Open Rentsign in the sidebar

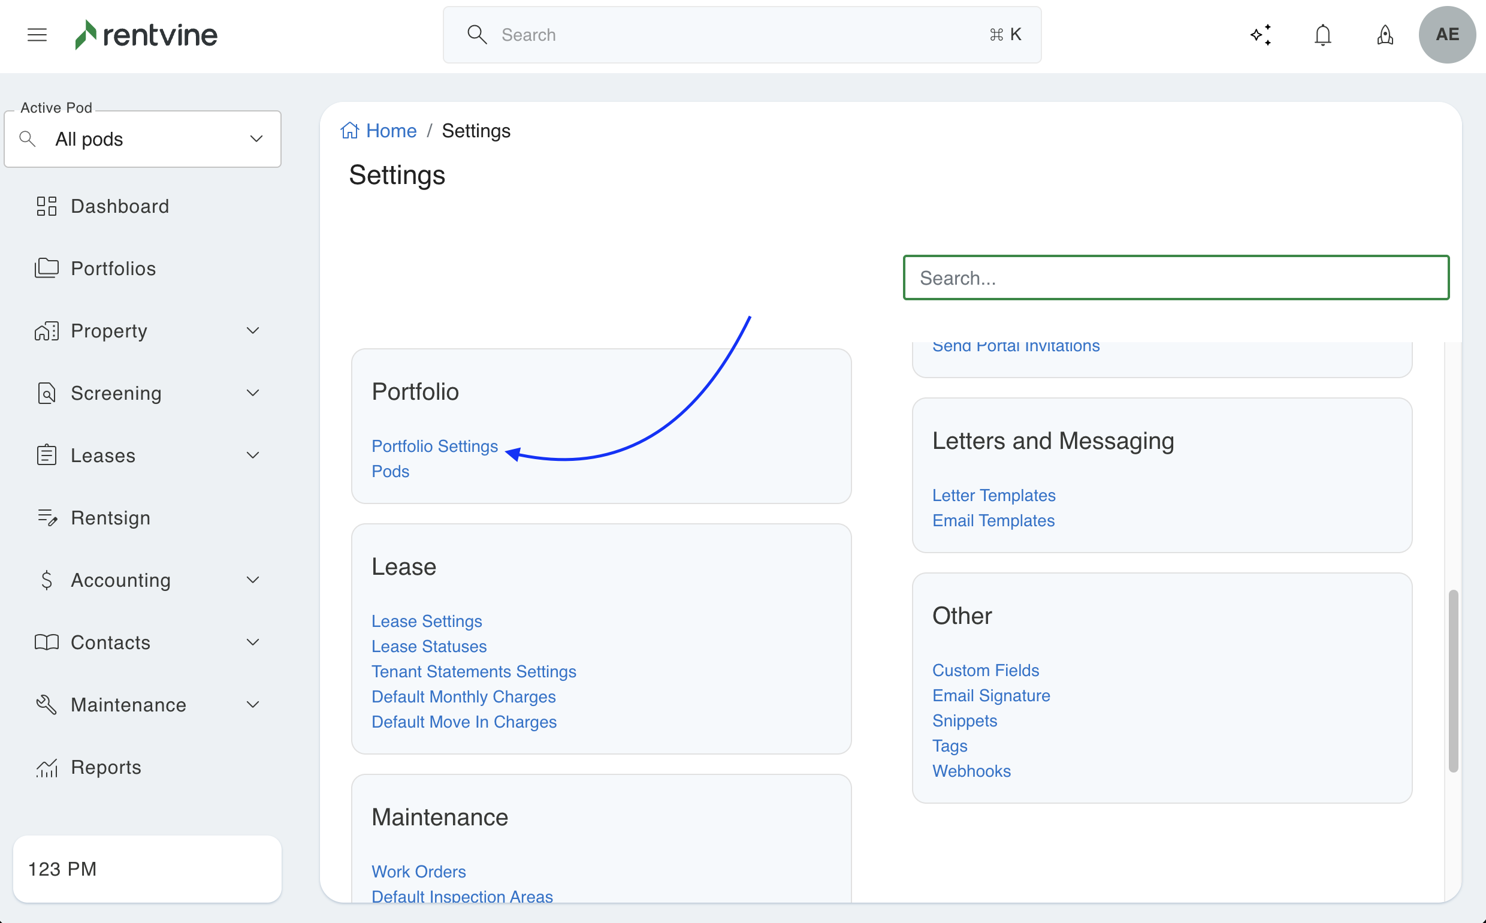110,518
